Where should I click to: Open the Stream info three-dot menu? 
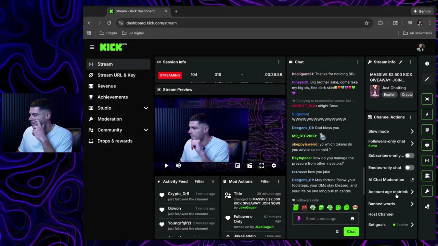tap(411, 62)
